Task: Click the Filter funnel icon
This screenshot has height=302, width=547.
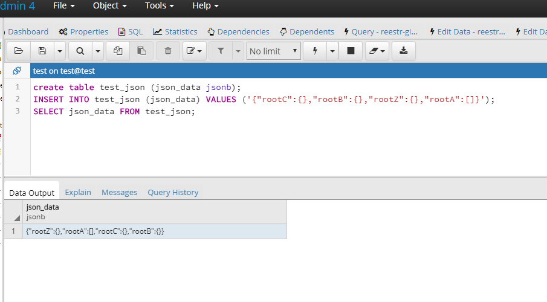Action: click(221, 51)
